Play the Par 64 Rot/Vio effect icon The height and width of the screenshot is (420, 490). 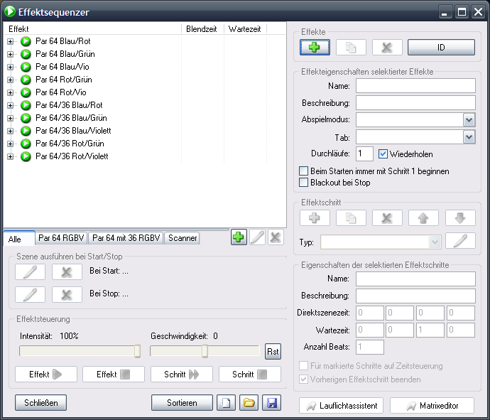pyautogui.click(x=26, y=92)
